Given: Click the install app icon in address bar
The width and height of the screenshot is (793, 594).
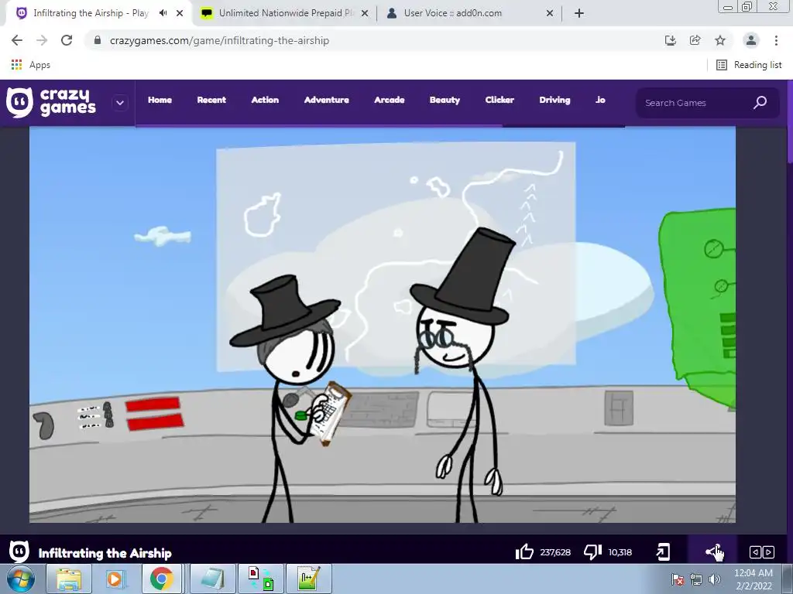Looking at the screenshot, I should tap(670, 40).
